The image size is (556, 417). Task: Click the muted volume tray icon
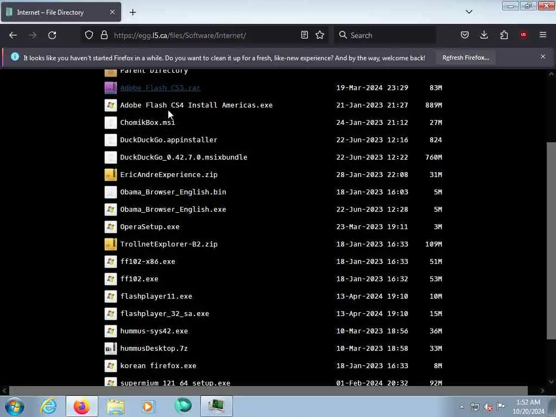488,407
